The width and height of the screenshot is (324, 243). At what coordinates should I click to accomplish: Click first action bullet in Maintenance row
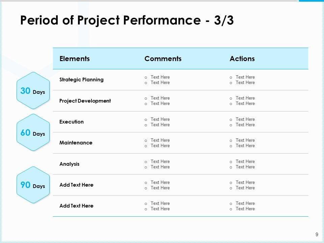pyautogui.click(x=245, y=140)
